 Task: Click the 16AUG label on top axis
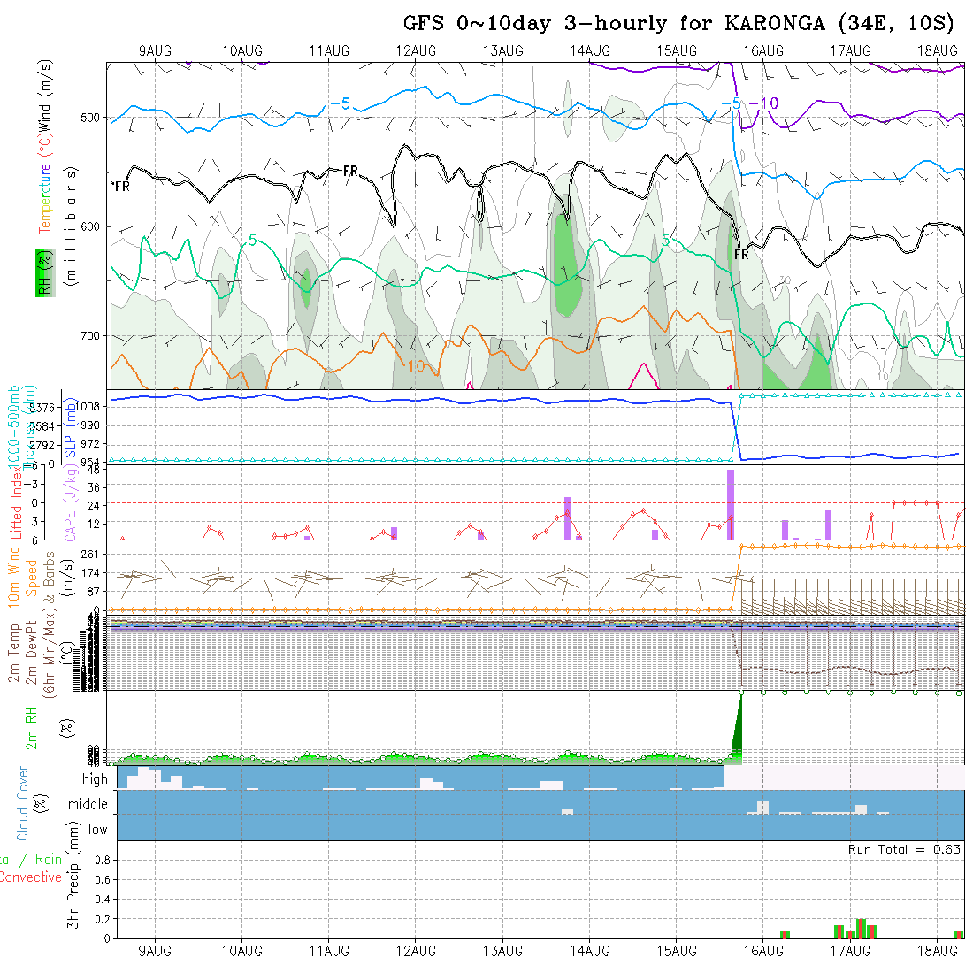pyautogui.click(x=763, y=51)
